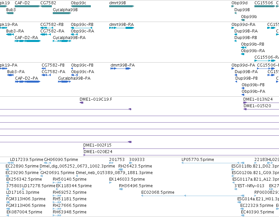Select EST EC02068.5prime
Image resolution: width=279 pixels, height=217 pixels.
193,196
